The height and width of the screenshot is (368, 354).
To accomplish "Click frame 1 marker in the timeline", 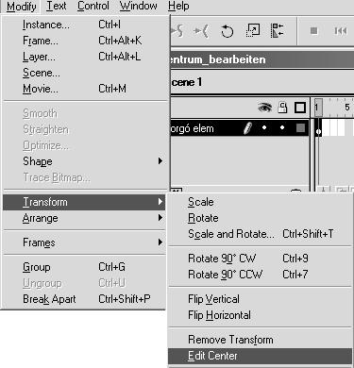I will click(318, 108).
